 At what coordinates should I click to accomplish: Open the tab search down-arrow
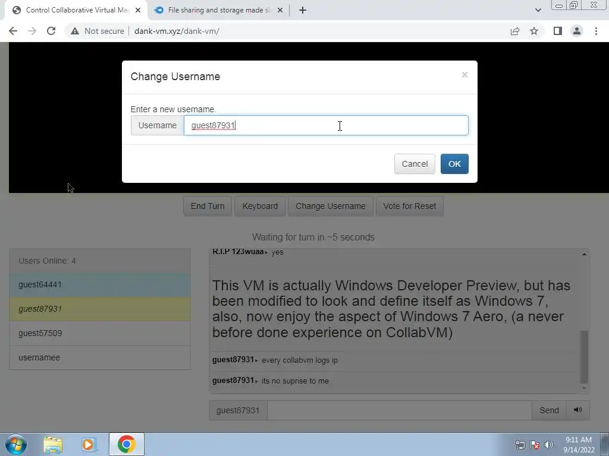538,10
